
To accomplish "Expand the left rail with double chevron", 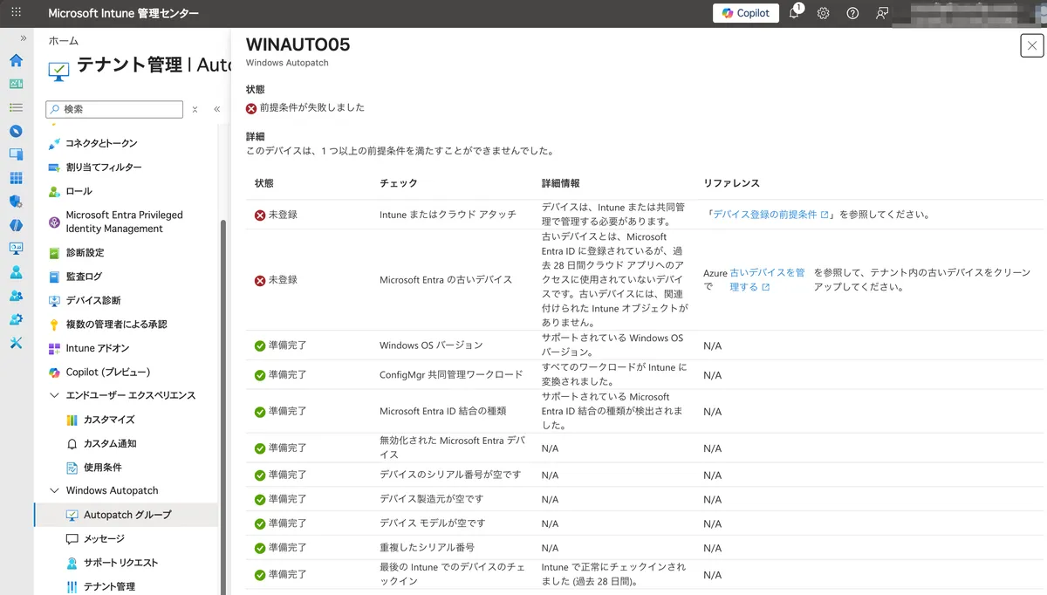I will click(x=24, y=38).
